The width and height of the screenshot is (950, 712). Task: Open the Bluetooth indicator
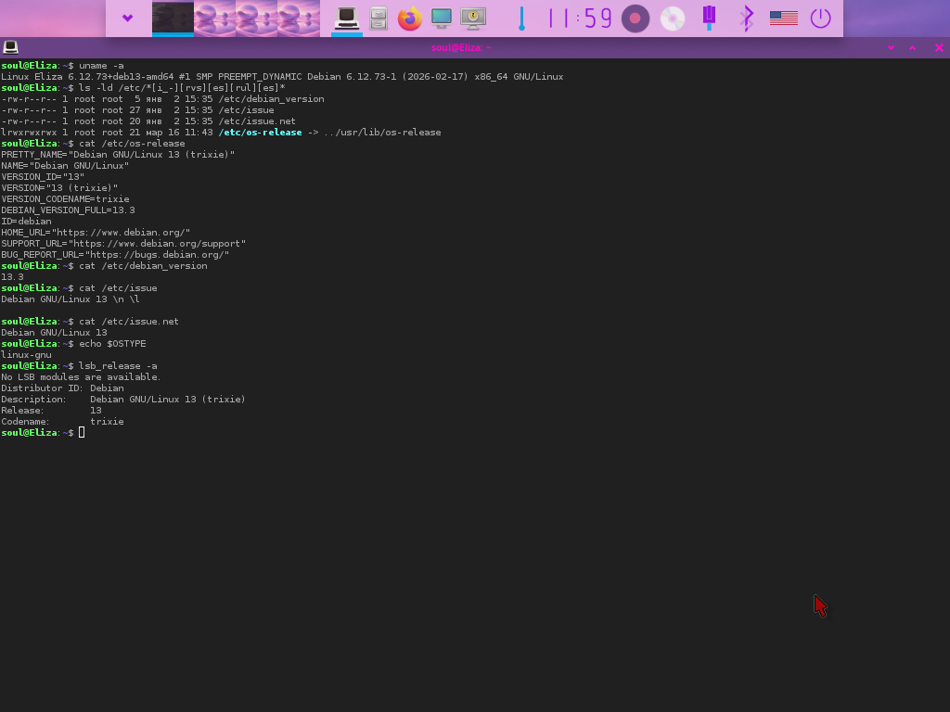click(746, 18)
